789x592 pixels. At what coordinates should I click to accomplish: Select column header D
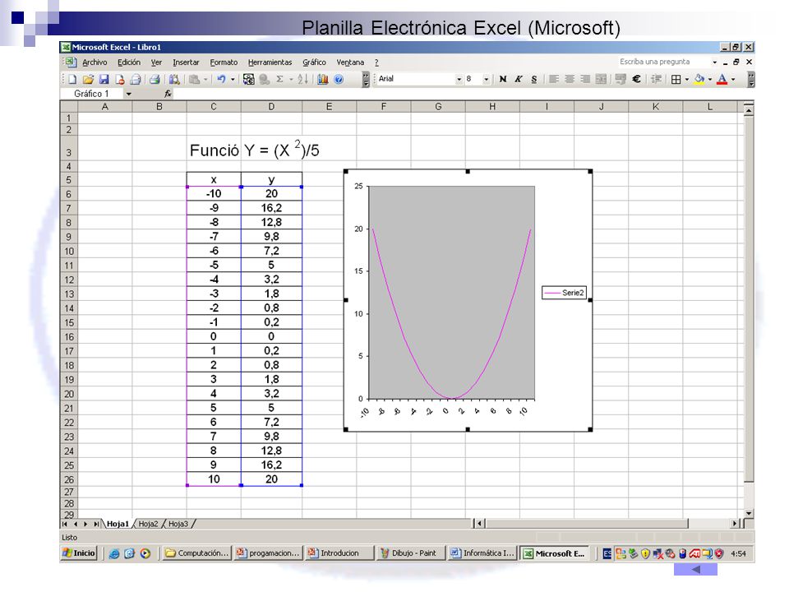click(x=271, y=107)
